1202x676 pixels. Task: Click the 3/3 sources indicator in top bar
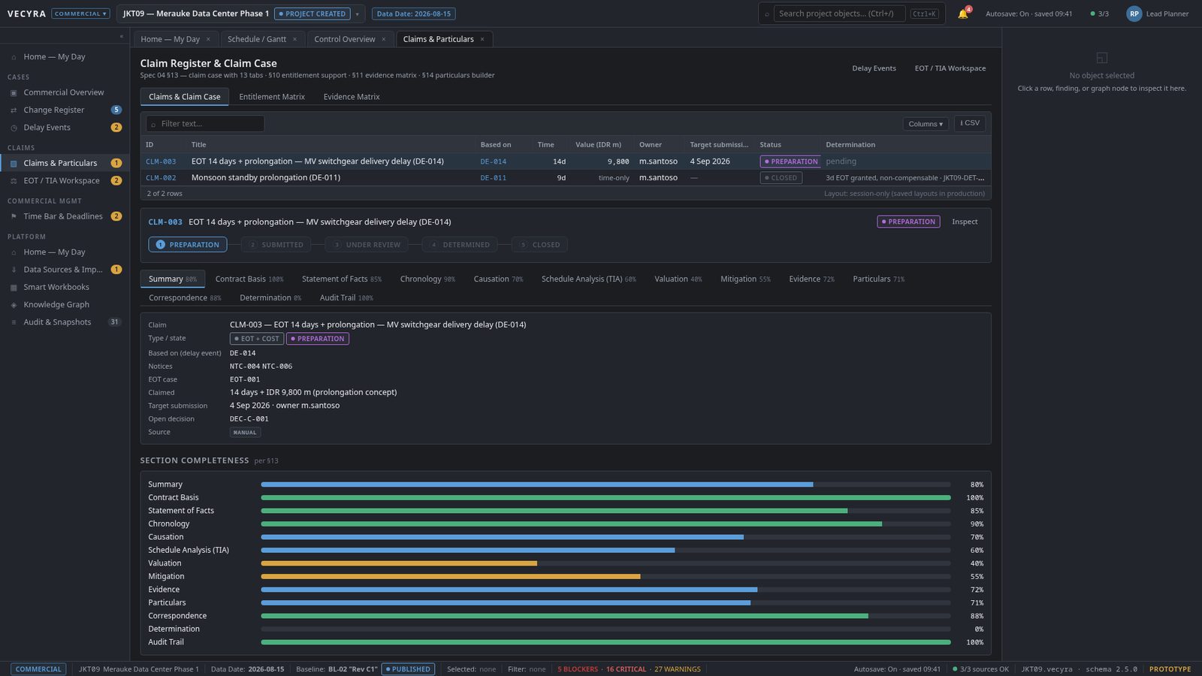click(1099, 14)
